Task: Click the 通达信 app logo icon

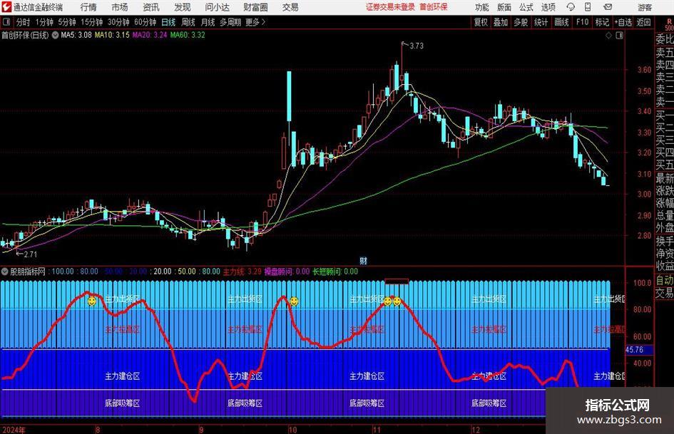Action: coord(6,7)
